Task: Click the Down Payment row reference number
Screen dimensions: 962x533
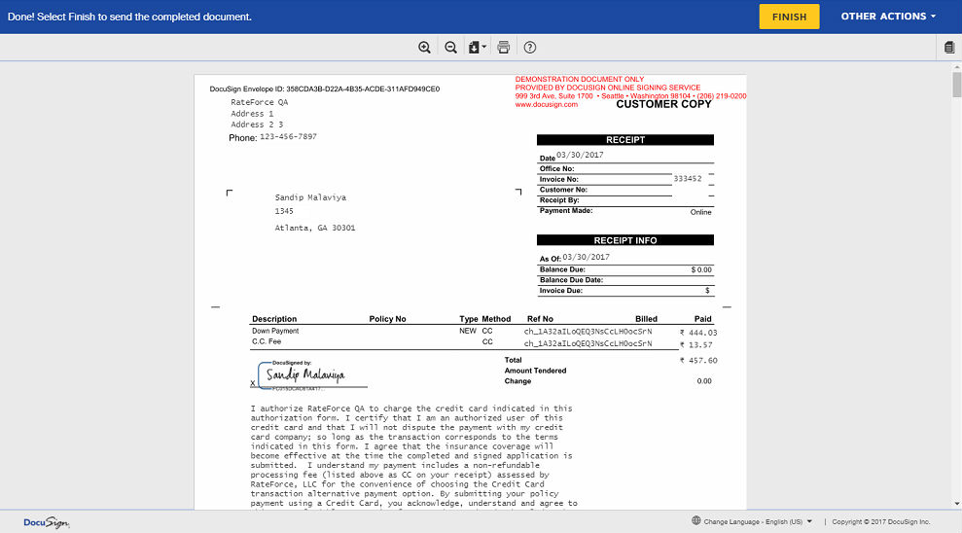Action: point(588,332)
